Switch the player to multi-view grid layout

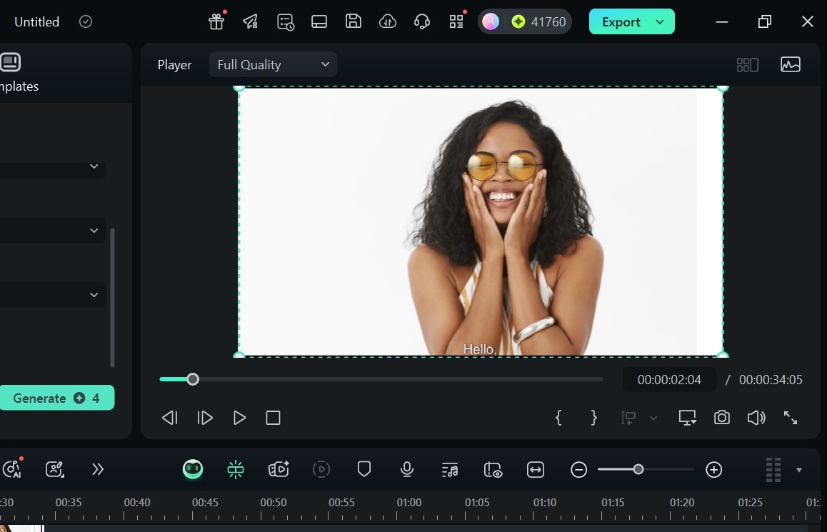click(x=747, y=65)
